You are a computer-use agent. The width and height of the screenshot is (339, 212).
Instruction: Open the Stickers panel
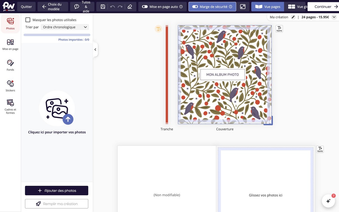[x=10, y=86]
